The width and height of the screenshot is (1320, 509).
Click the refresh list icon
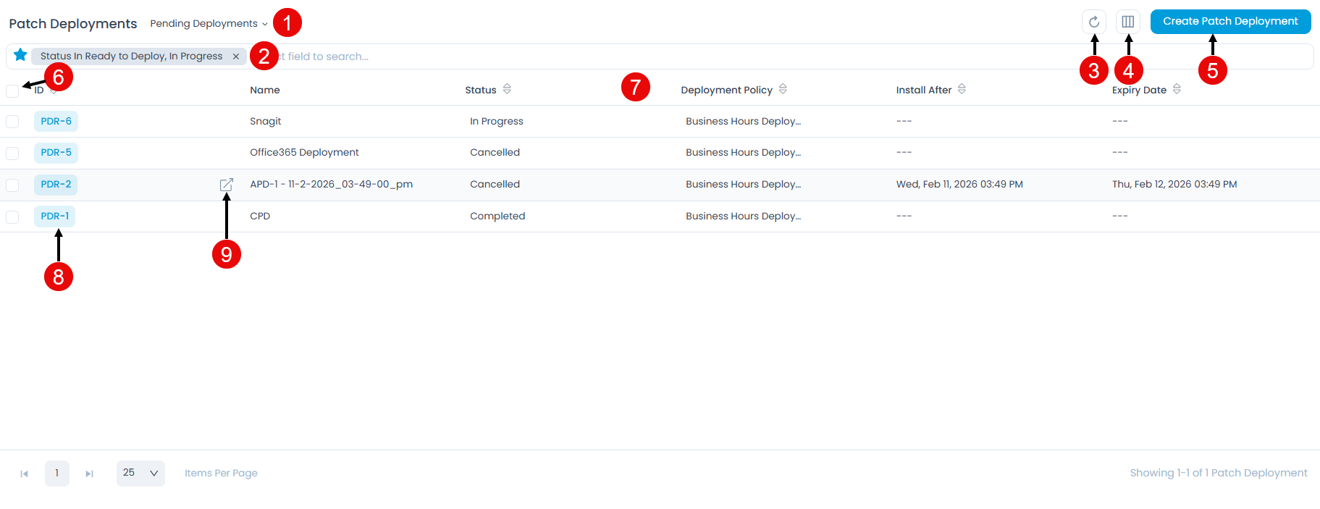coord(1093,22)
